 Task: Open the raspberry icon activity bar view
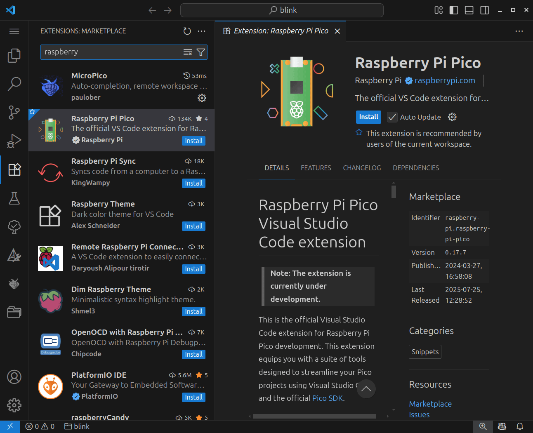click(14, 284)
